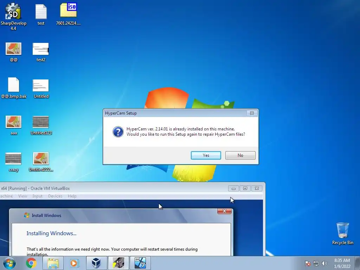Open the Machine menu in VirtualBox
The height and width of the screenshot is (270, 360).
coord(6,196)
